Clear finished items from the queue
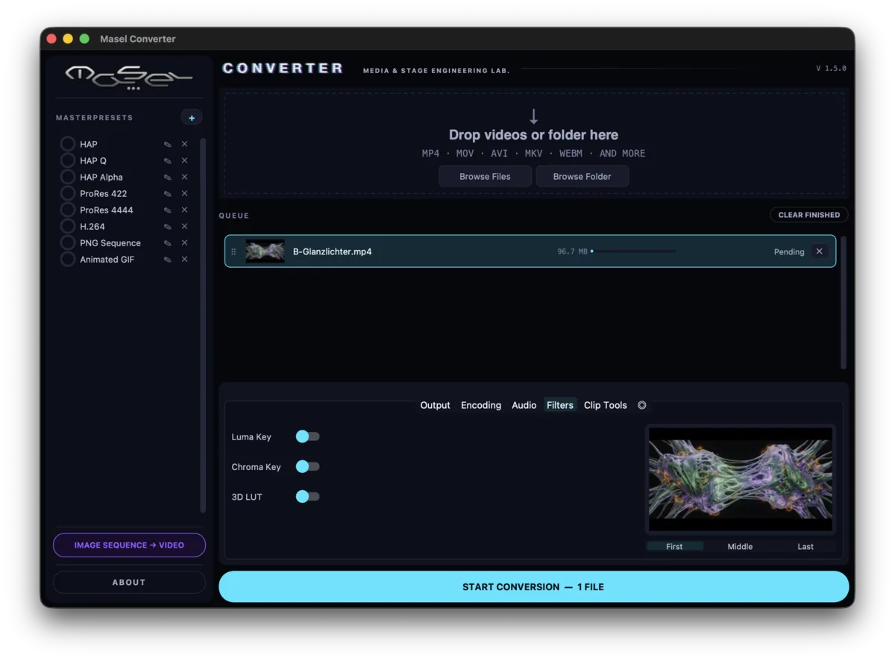Viewport: 895px width, 661px height. 808,215
